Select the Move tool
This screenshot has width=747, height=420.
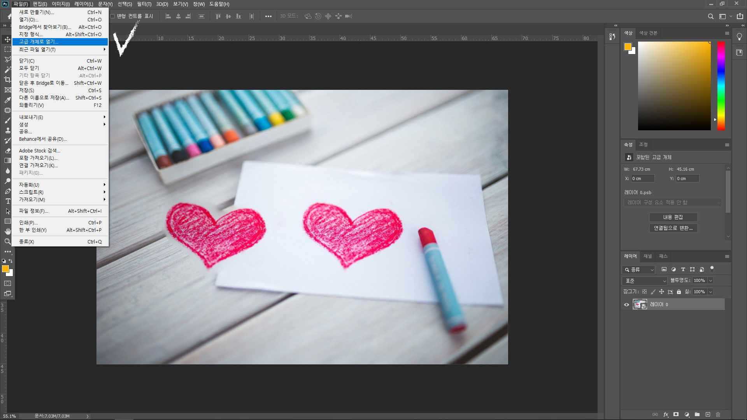click(x=7, y=39)
